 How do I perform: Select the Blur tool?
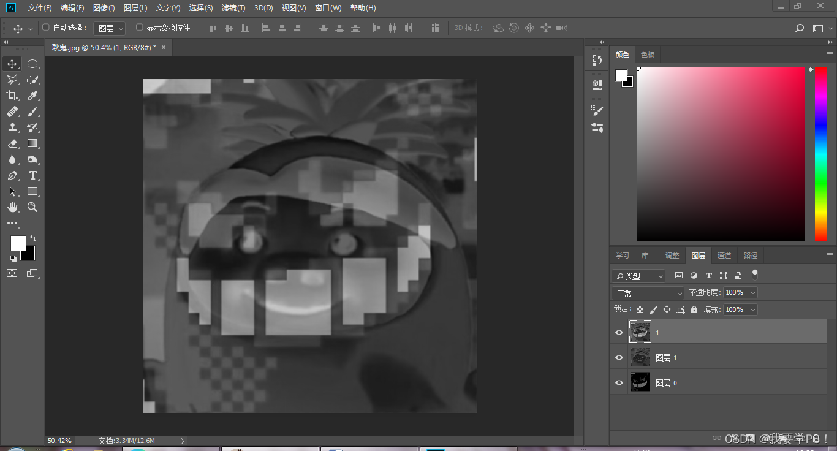pos(12,159)
